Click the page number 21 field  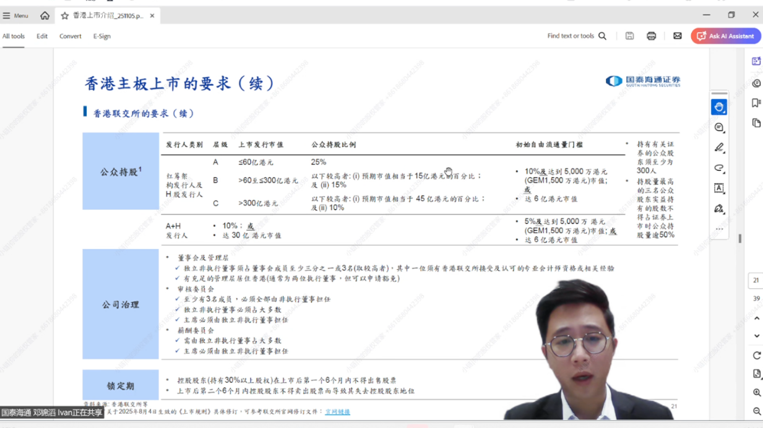pos(756,280)
